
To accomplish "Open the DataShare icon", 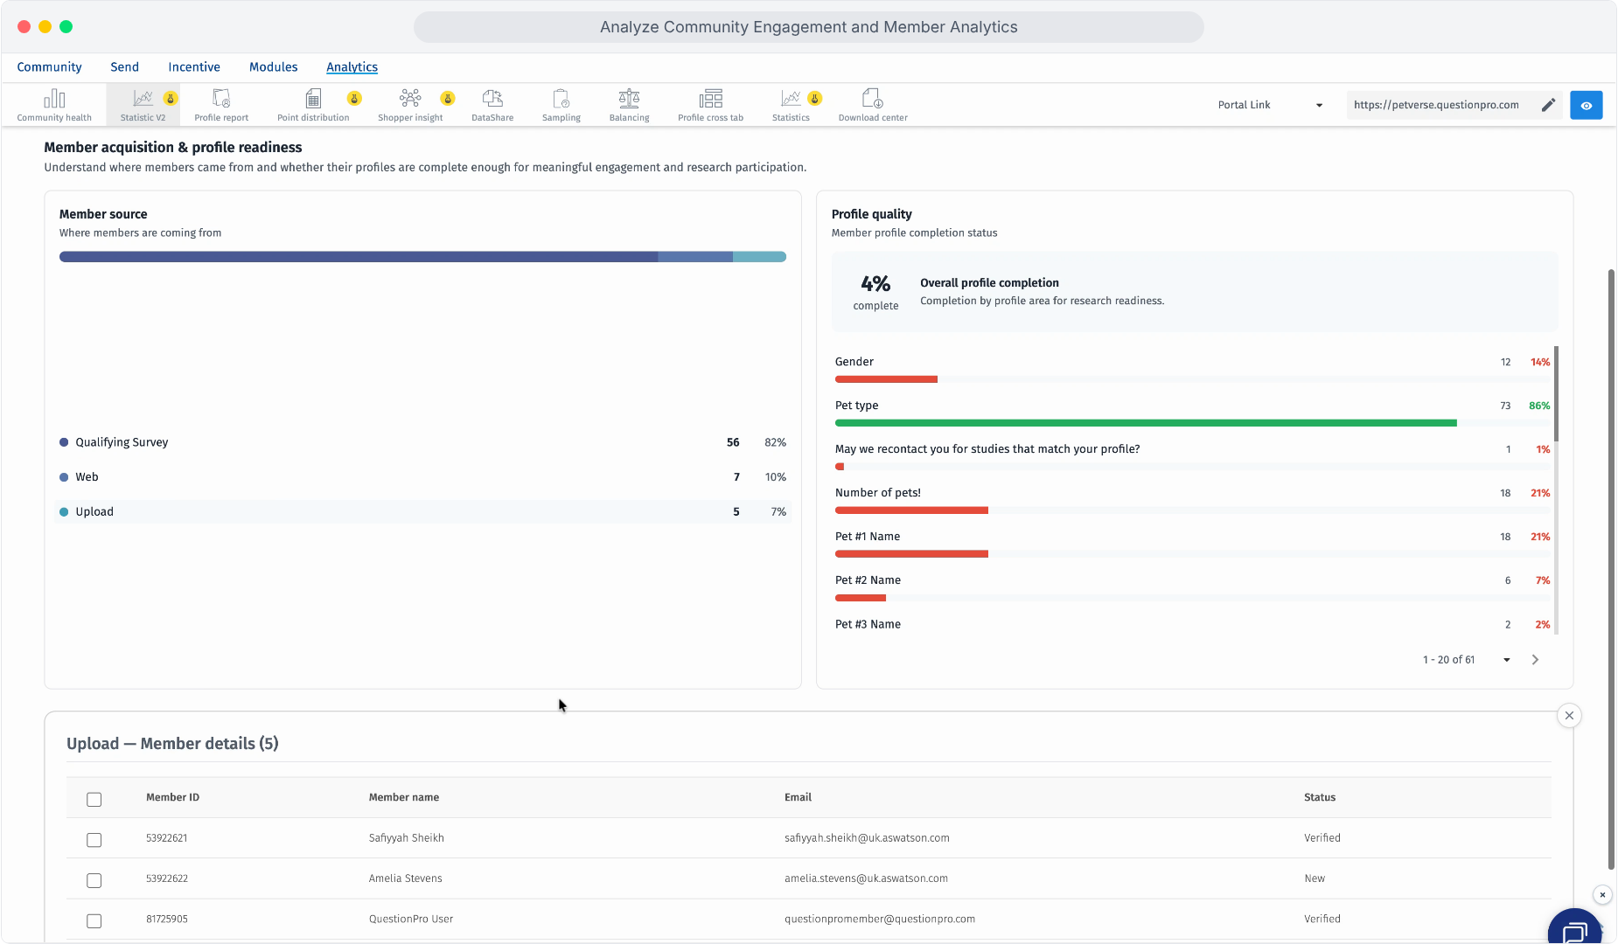I will [x=492, y=105].
